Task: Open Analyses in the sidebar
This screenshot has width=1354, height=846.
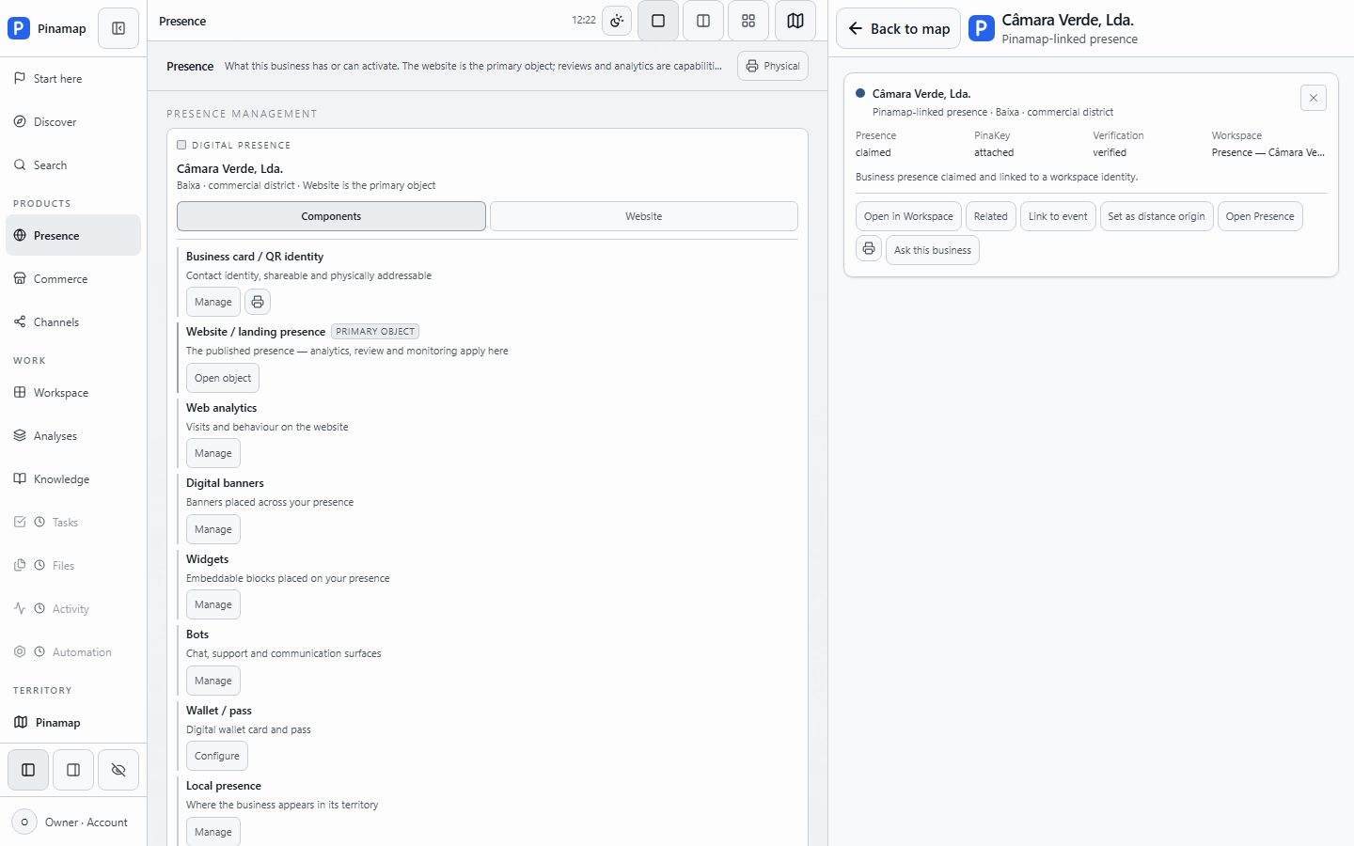Action: 73,436
